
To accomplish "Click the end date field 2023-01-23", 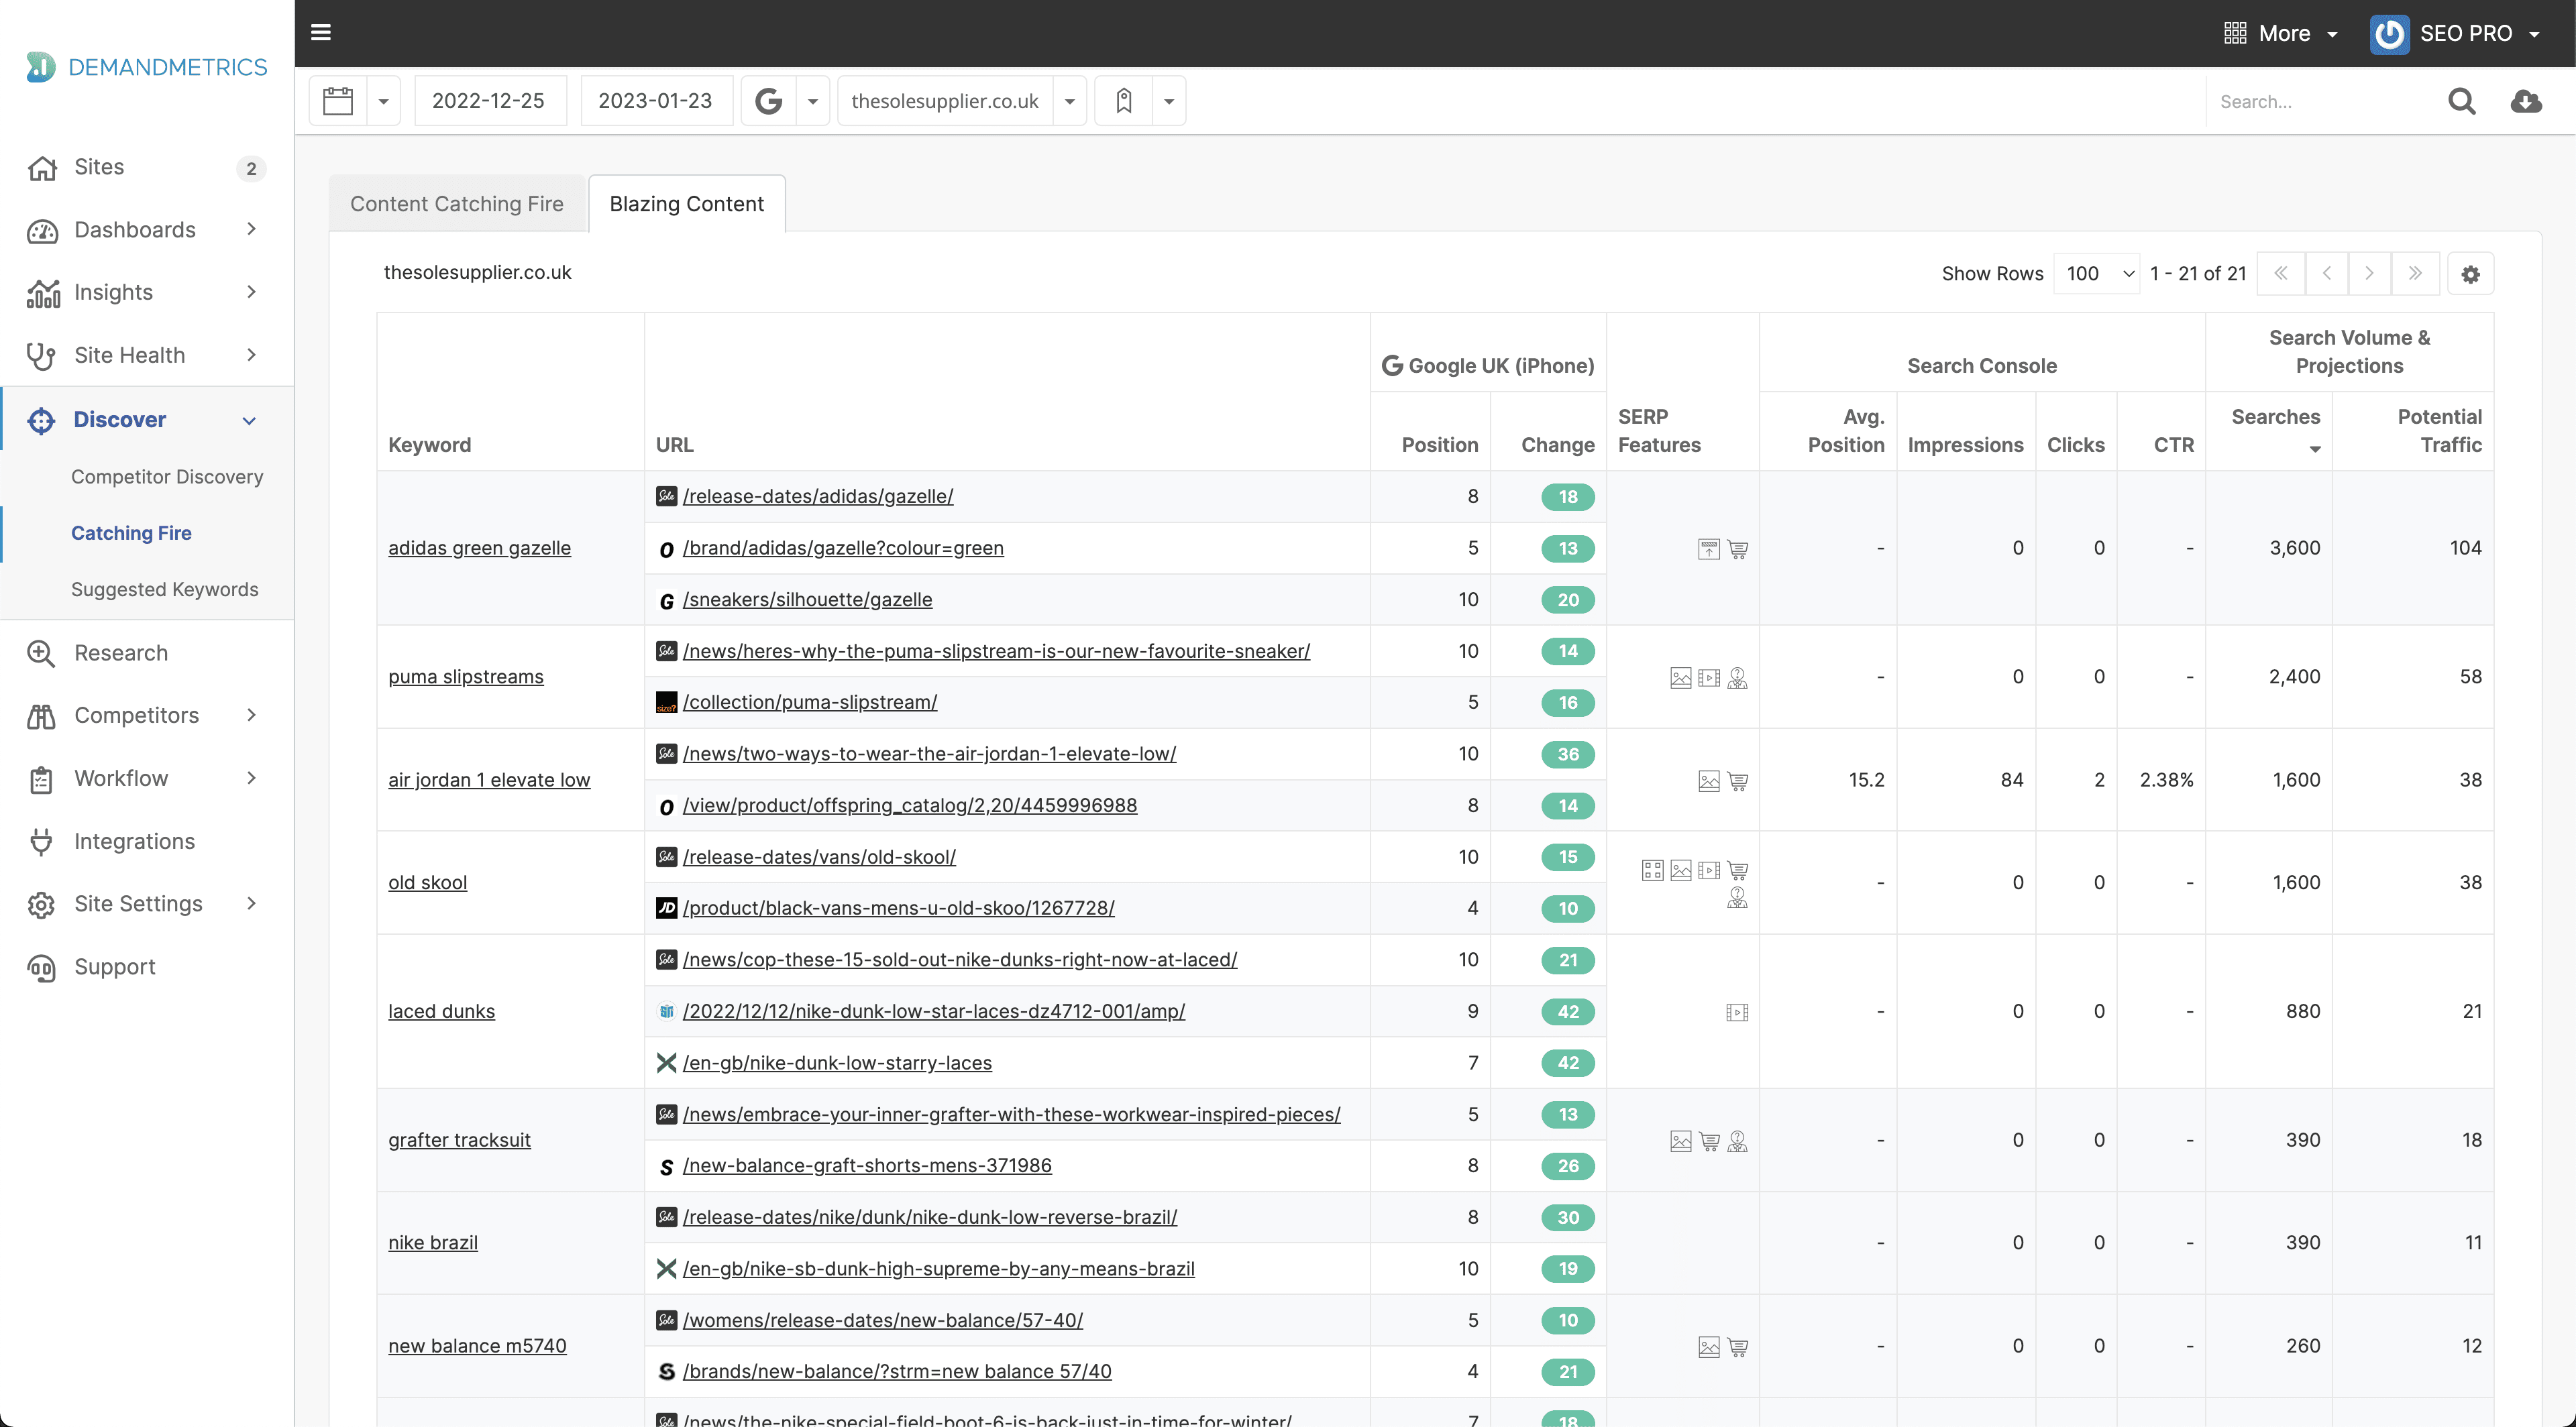I will click(x=656, y=101).
